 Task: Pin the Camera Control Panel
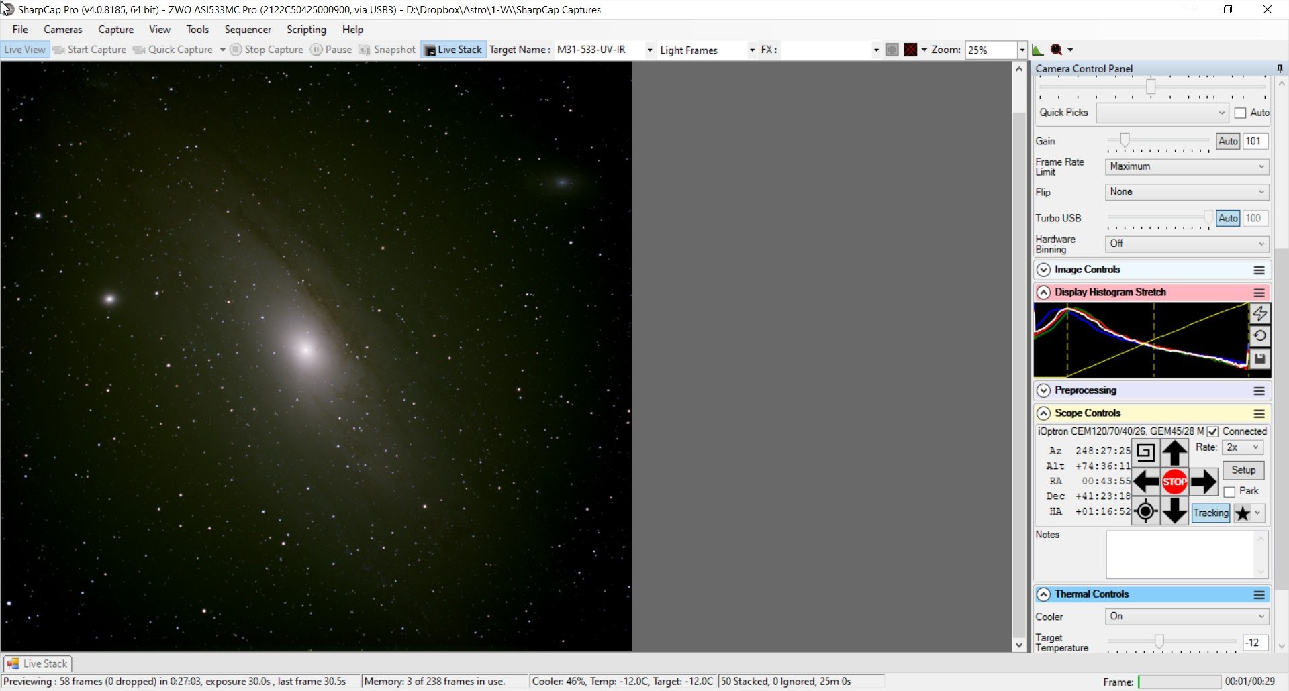pyautogui.click(x=1280, y=68)
